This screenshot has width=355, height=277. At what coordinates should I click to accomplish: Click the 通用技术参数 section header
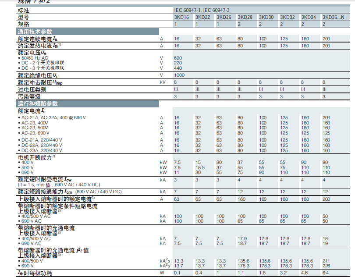click(x=88, y=32)
